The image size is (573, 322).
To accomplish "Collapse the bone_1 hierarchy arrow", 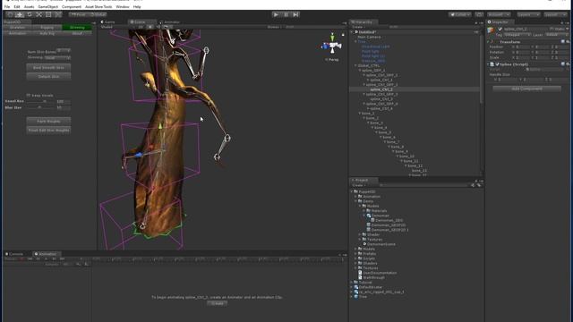I will point(360,114).
